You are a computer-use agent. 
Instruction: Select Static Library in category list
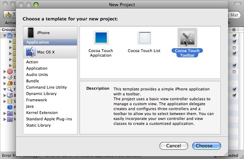pyautogui.click(x=38, y=125)
